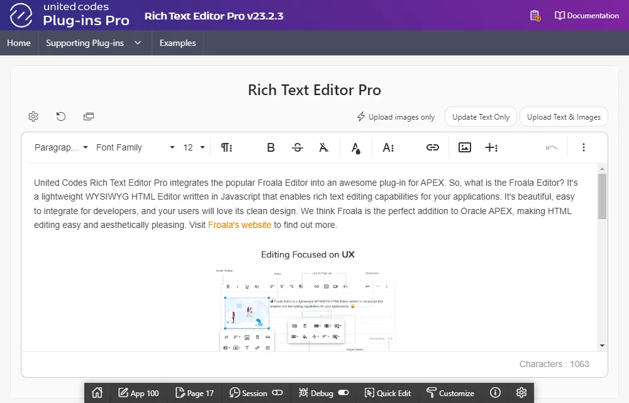Click the editor's vertical scrollbar thumb
The height and width of the screenshot is (403, 629).
602,196
